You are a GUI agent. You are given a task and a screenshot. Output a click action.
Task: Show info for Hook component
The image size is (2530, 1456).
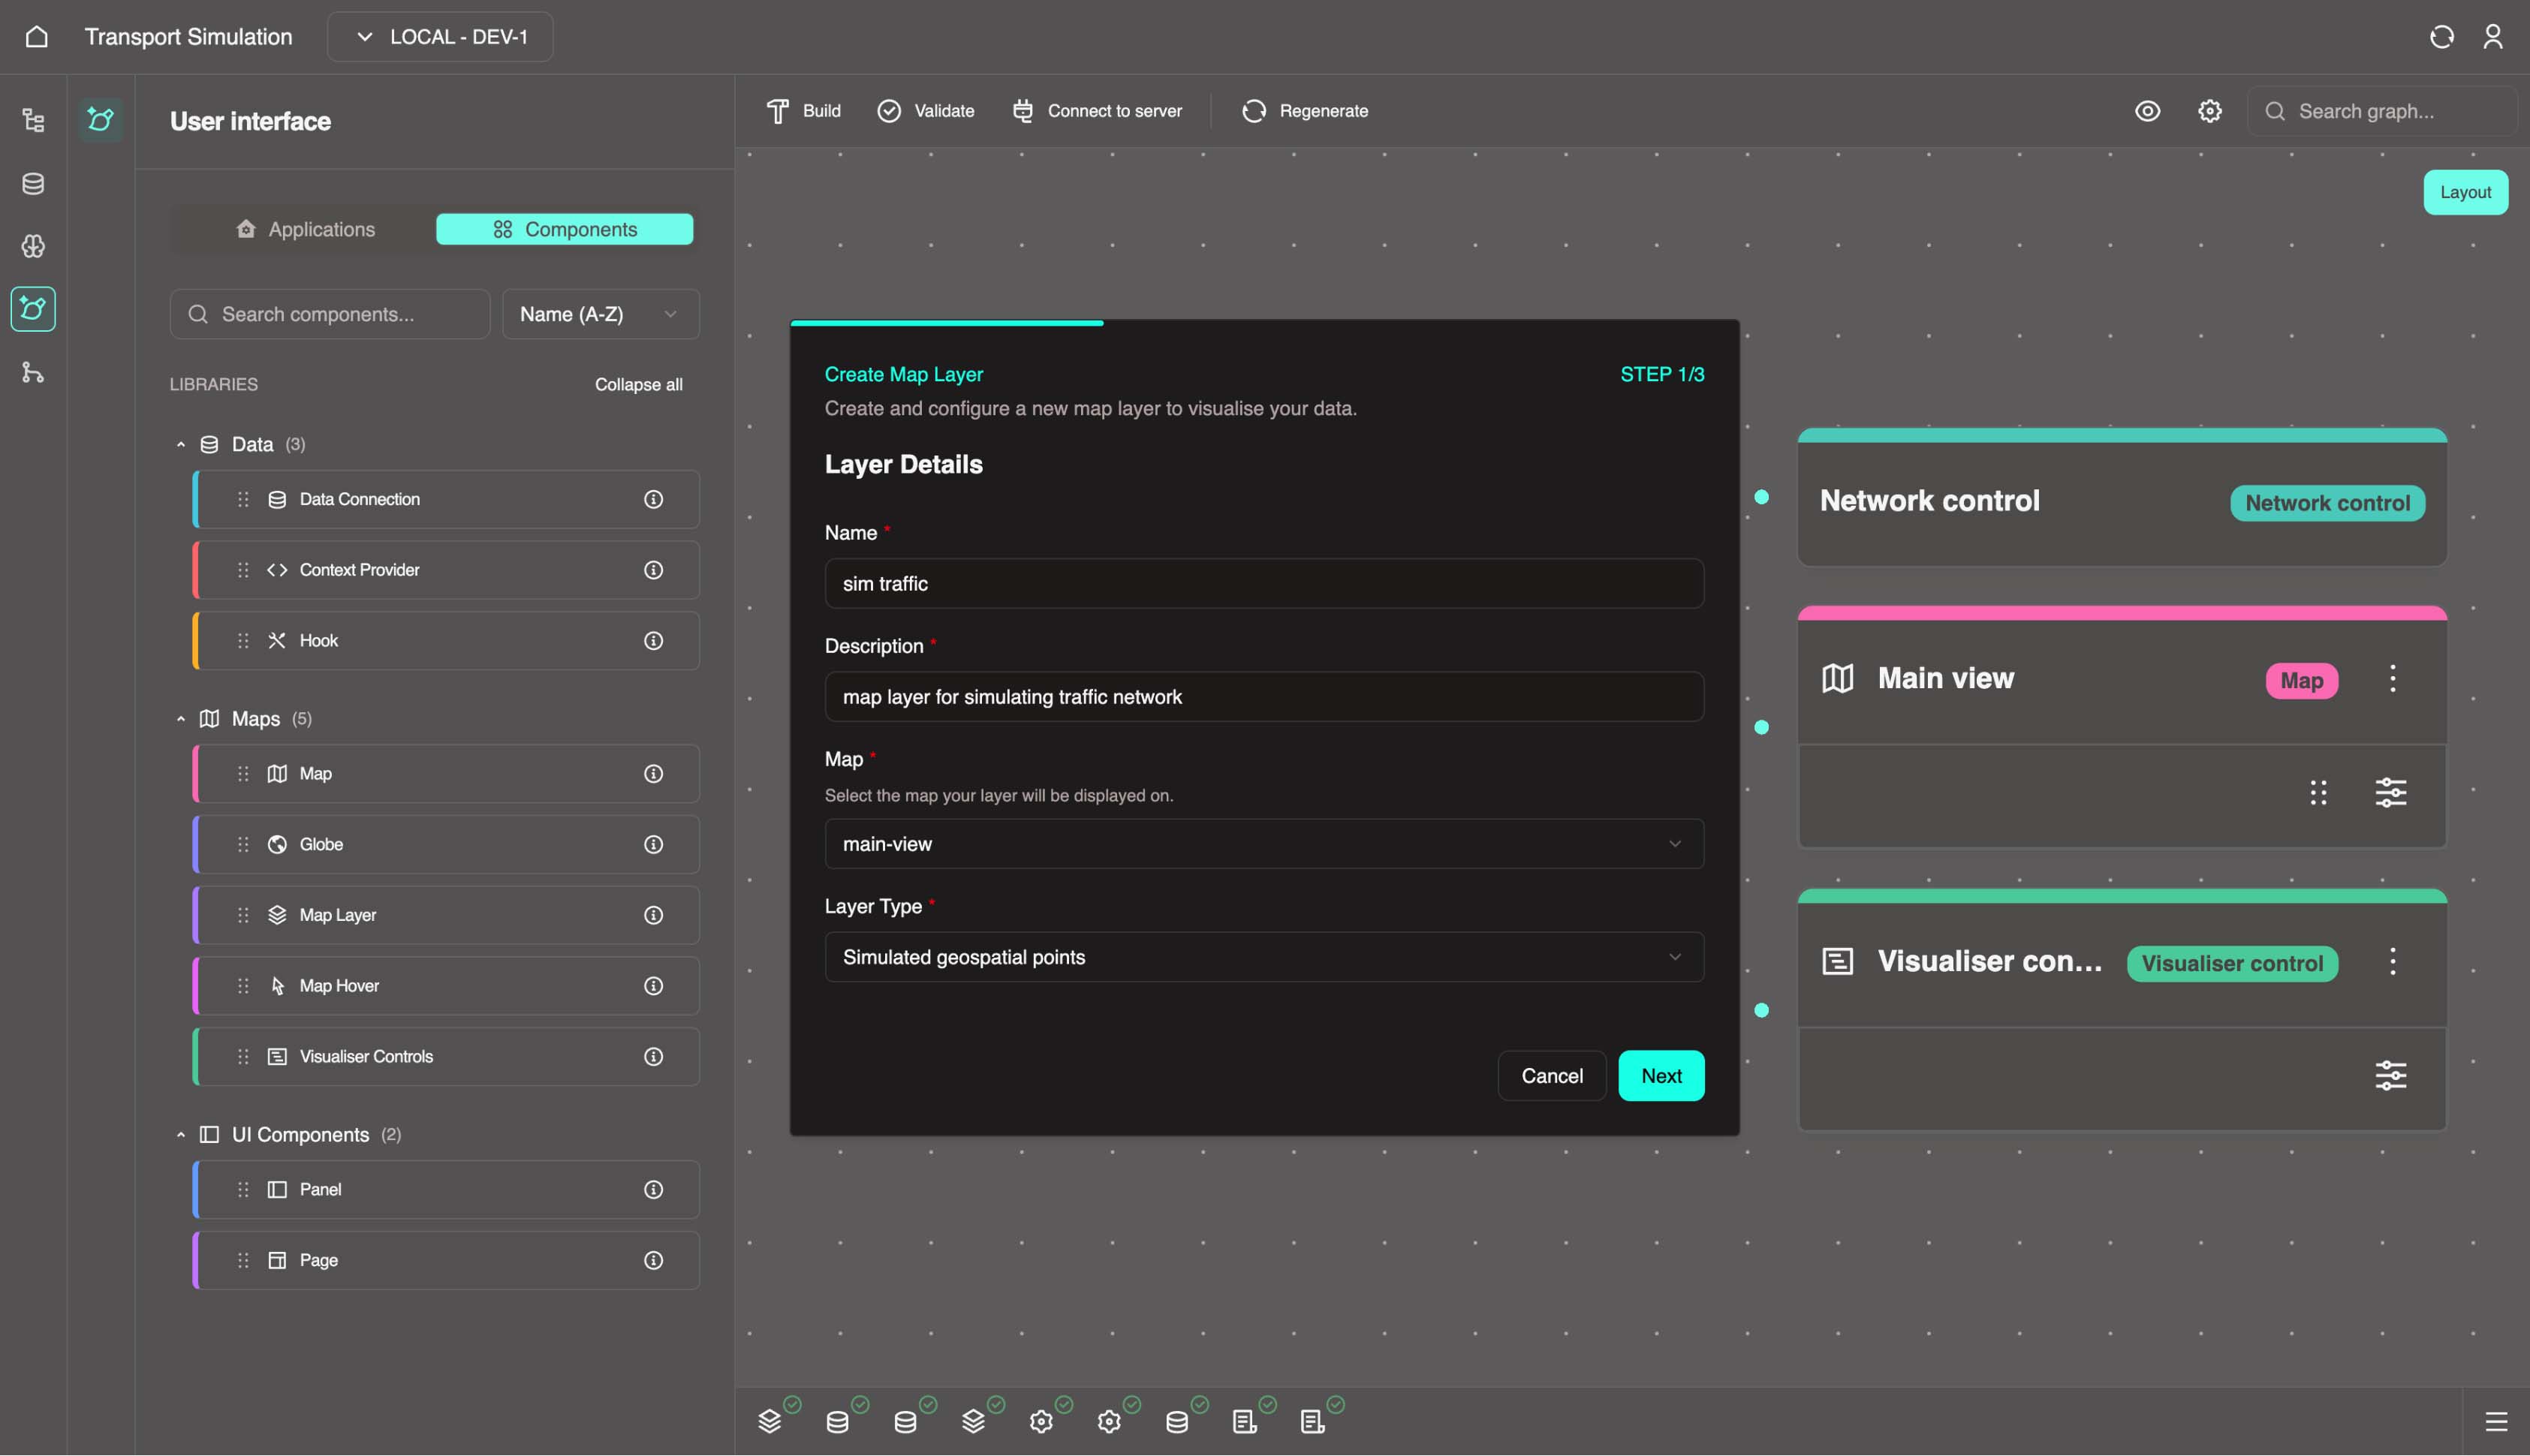(653, 641)
